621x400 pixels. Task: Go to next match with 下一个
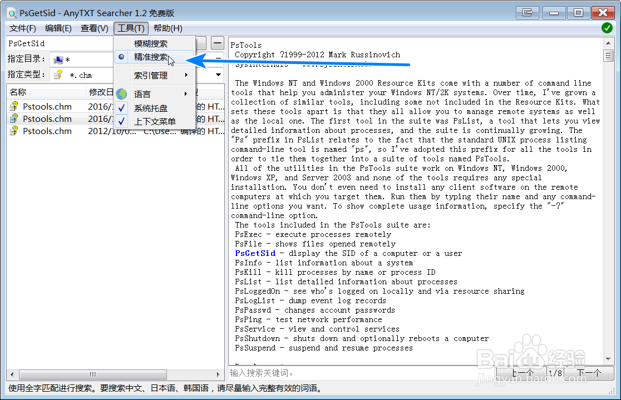tap(589, 373)
